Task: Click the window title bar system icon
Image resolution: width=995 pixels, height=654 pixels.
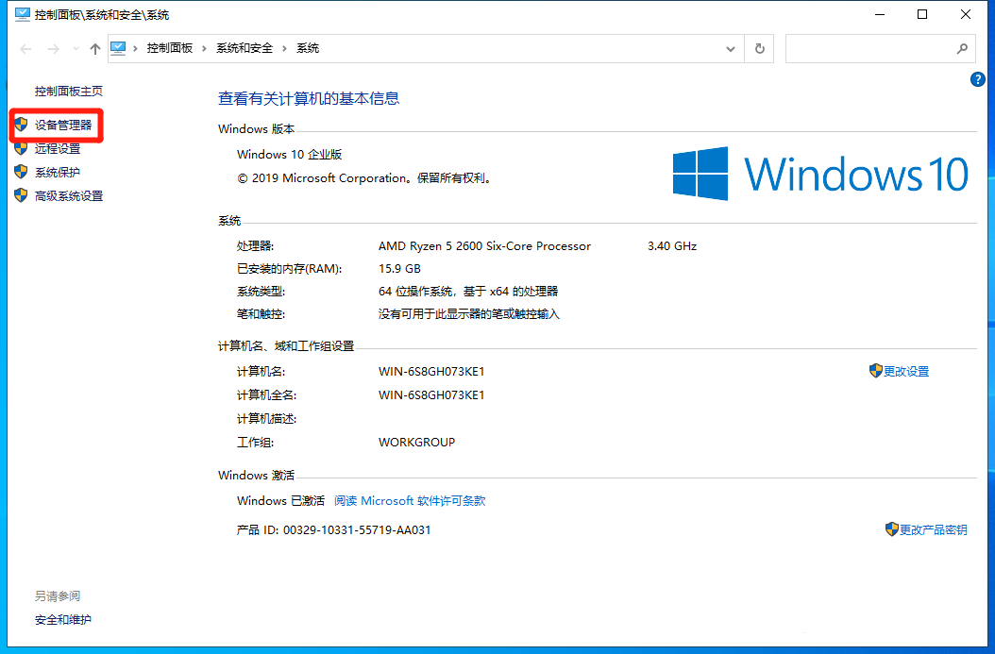Action: click(x=23, y=14)
